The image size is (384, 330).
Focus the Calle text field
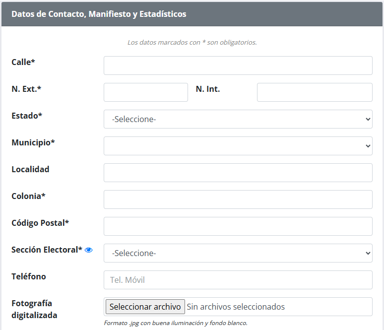point(238,66)
